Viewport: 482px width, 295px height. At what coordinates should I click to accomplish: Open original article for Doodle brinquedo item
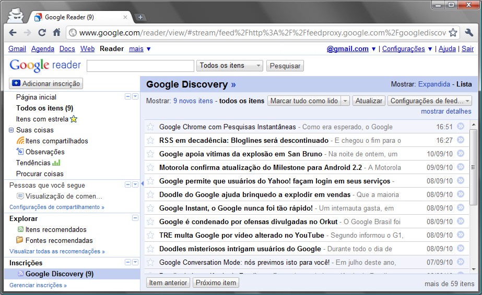(461, 194)
